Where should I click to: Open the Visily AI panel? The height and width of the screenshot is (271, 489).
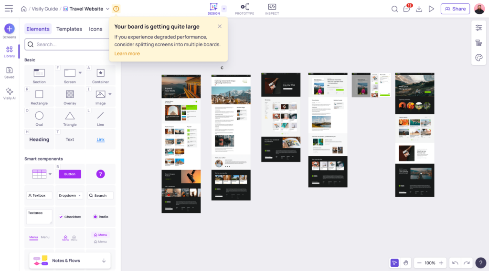pos(10,92)
